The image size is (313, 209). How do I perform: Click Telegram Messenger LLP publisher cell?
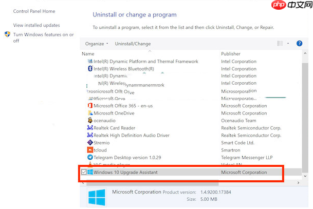[x=247, y=157]
